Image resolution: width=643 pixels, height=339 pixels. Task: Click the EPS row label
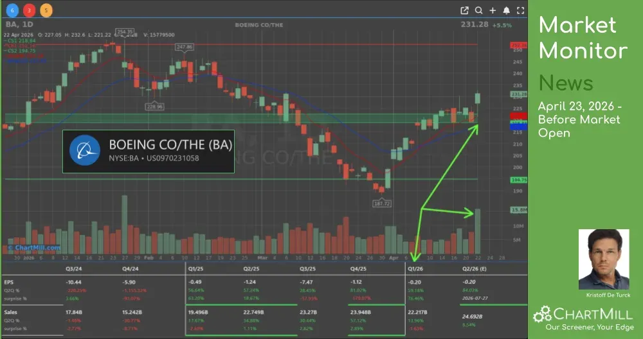point(8,282)
